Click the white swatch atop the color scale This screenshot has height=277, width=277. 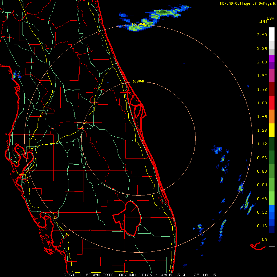tap(272, 34)
